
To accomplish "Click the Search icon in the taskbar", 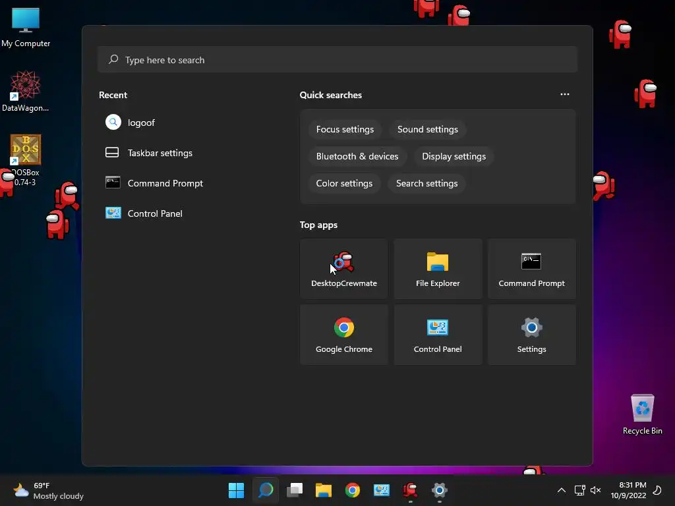I will [266, 490].
